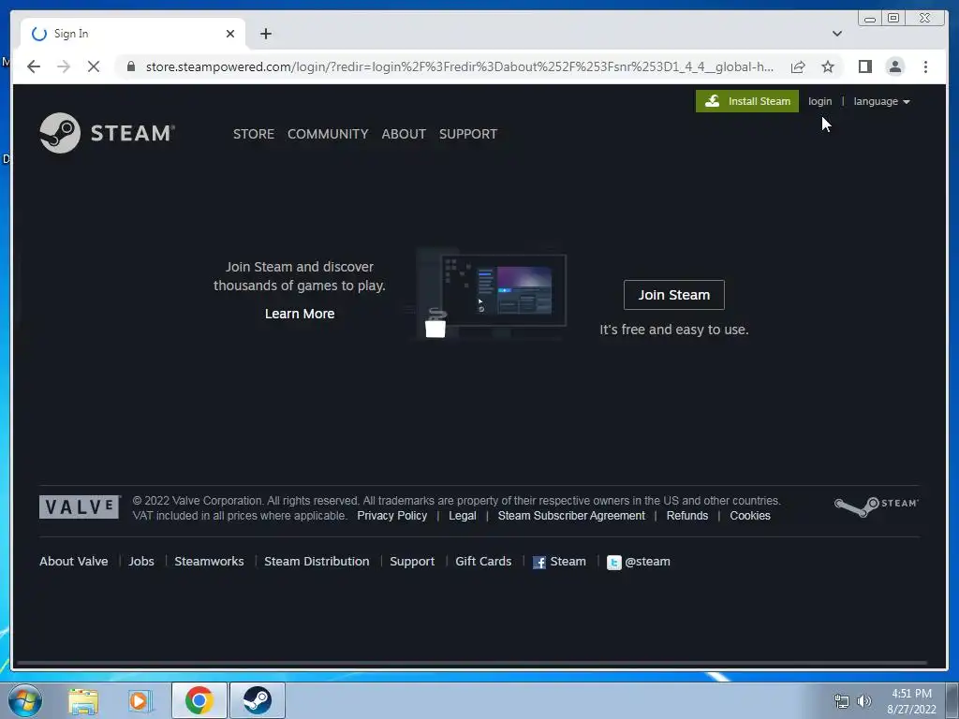959x719 pixels.
Task: Click the network tray icon
Action: tap(842, 701)
